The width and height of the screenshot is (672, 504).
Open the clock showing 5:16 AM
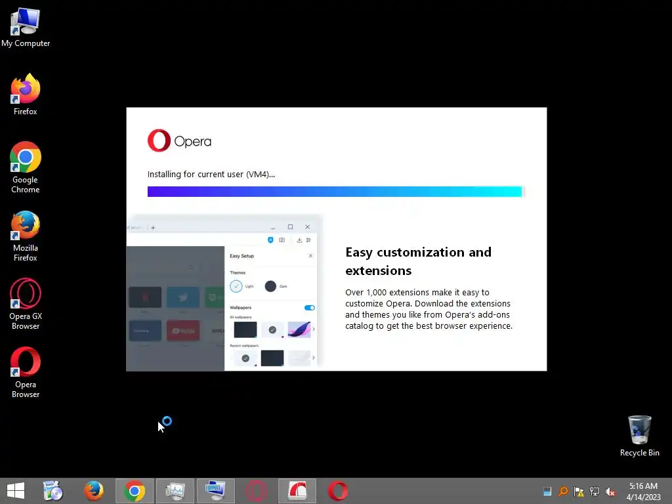643,491
